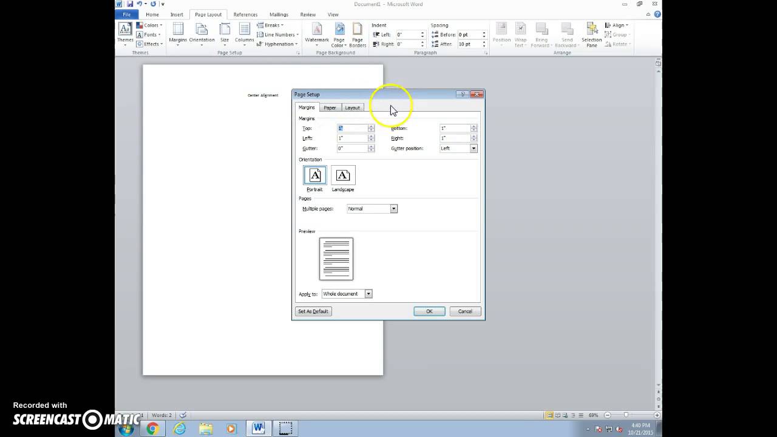Open the Mailings ribbon tab
The width and height of the screenshot is (777, 437).
pos(279,15)
